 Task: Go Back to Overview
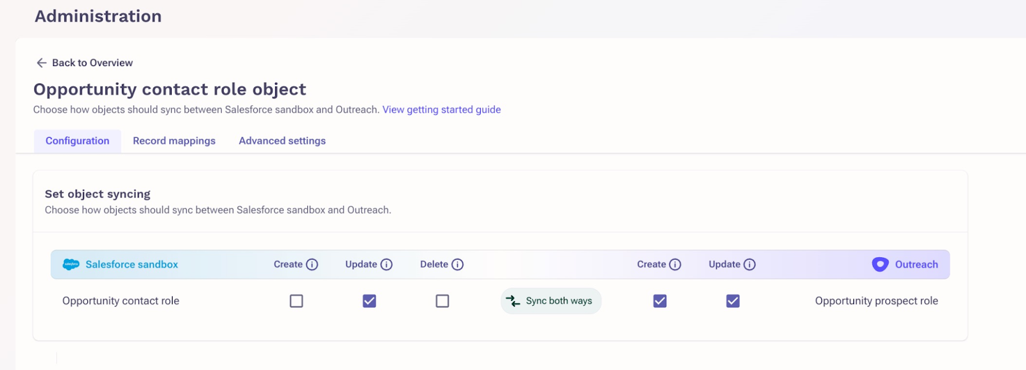tap(85, 63)
